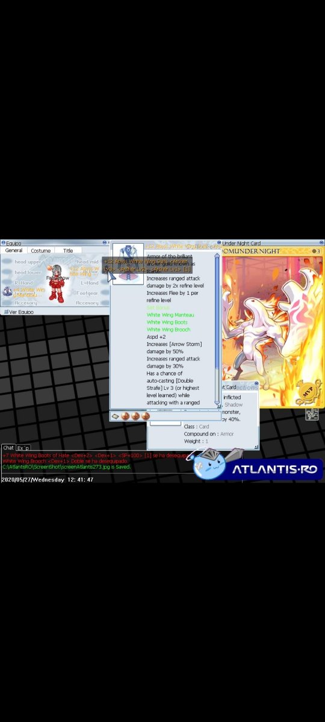Screen dimensions: 325x722
Task: Click the White Wing Suit item thumbnail
Action: pyautogui.click(x=128, y=264)
